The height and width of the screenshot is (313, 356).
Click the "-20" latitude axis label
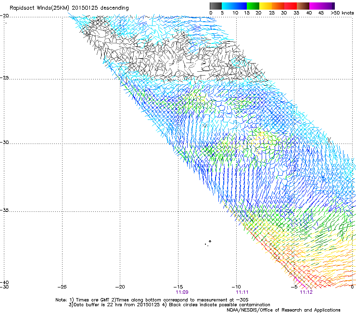click(4, 16)
